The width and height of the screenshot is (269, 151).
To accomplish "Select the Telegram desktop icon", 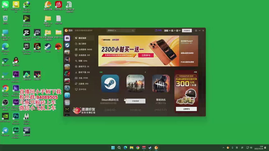I will 5,132.
